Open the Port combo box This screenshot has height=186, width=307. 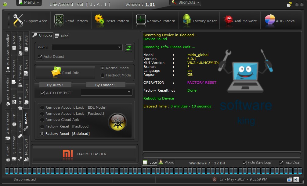pyautogui.click(x=87, y=47)
